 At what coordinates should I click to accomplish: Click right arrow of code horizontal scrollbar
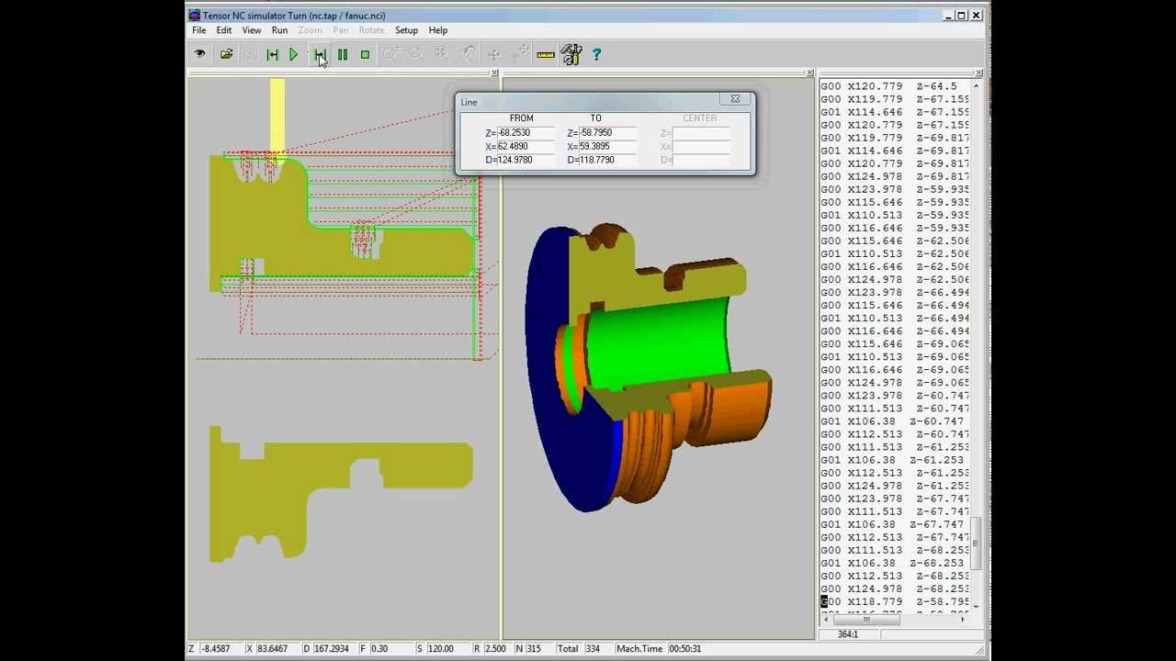(963, 620)
